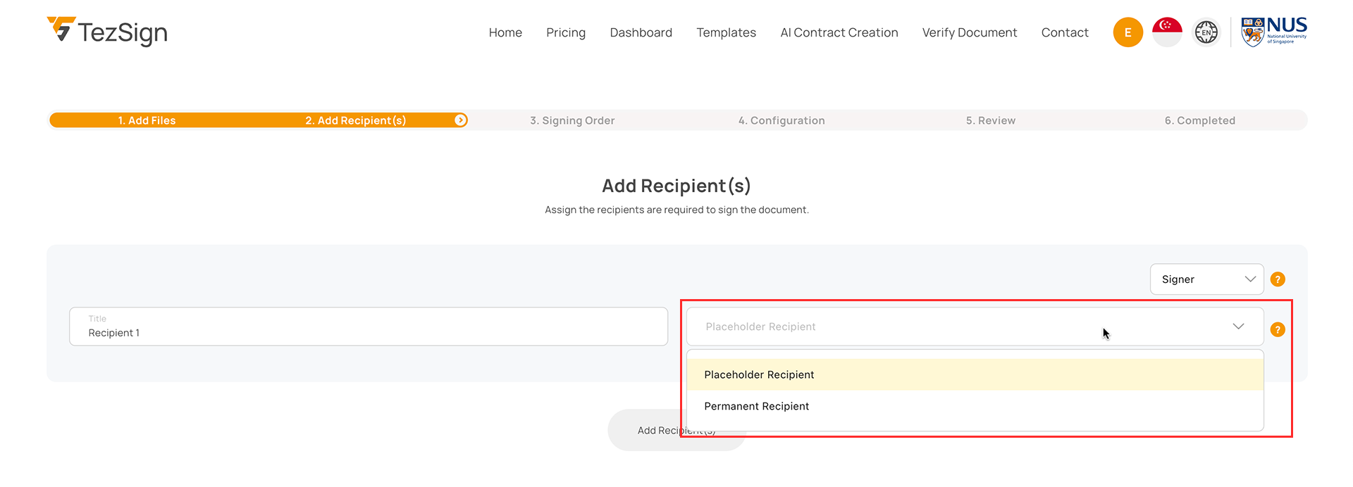The image size is (1353, 487).
Task: Select Placeholder Recipient option in list
Action: click(759, 374)
